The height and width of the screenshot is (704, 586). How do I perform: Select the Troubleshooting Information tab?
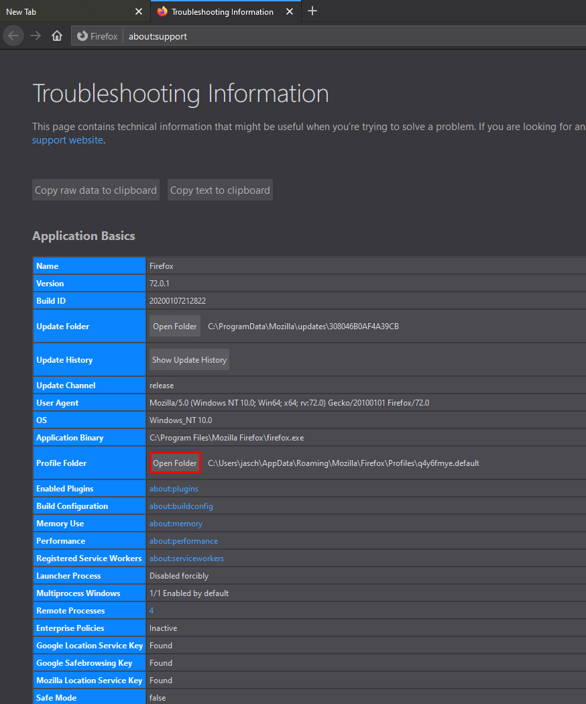point(225,11)
